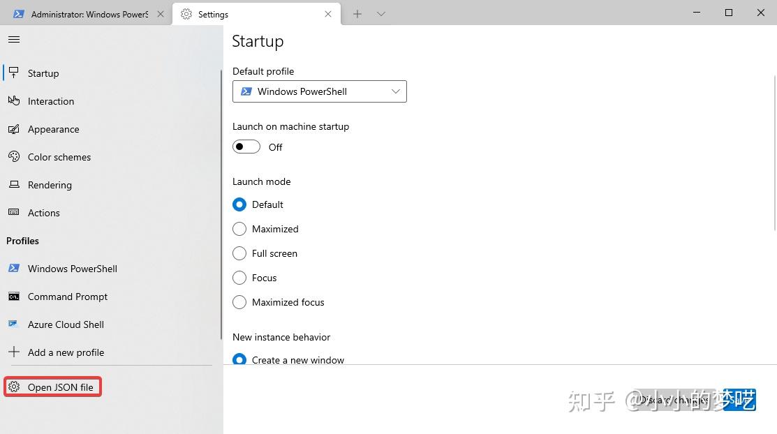Open a new terminal tab with plus button
The height and width of the screenshot is (434, 777).
[357, 13]
